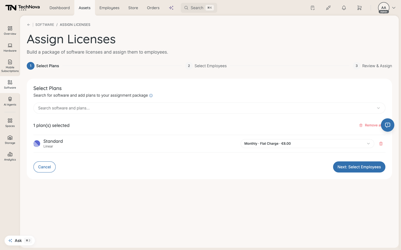Click the Cancel button

click(45, 167)
